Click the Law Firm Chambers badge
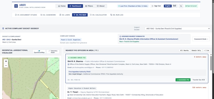This screenshot has width=214, height=99. click(133, 6)
